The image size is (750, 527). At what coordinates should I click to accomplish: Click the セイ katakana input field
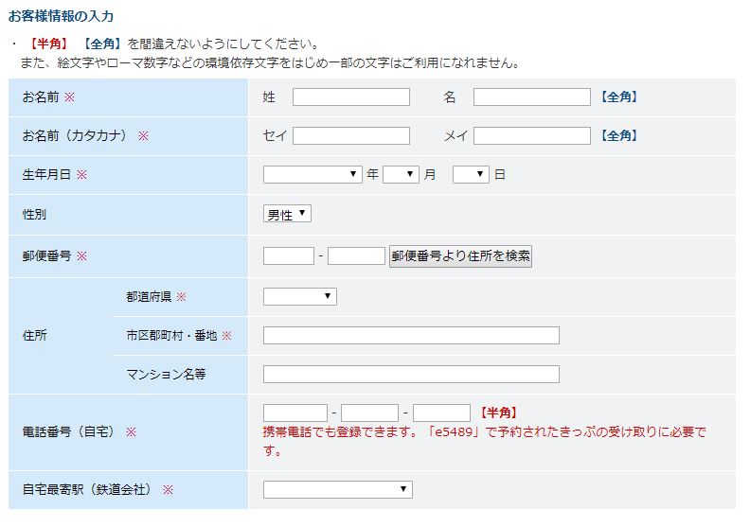tap(350, 135)
